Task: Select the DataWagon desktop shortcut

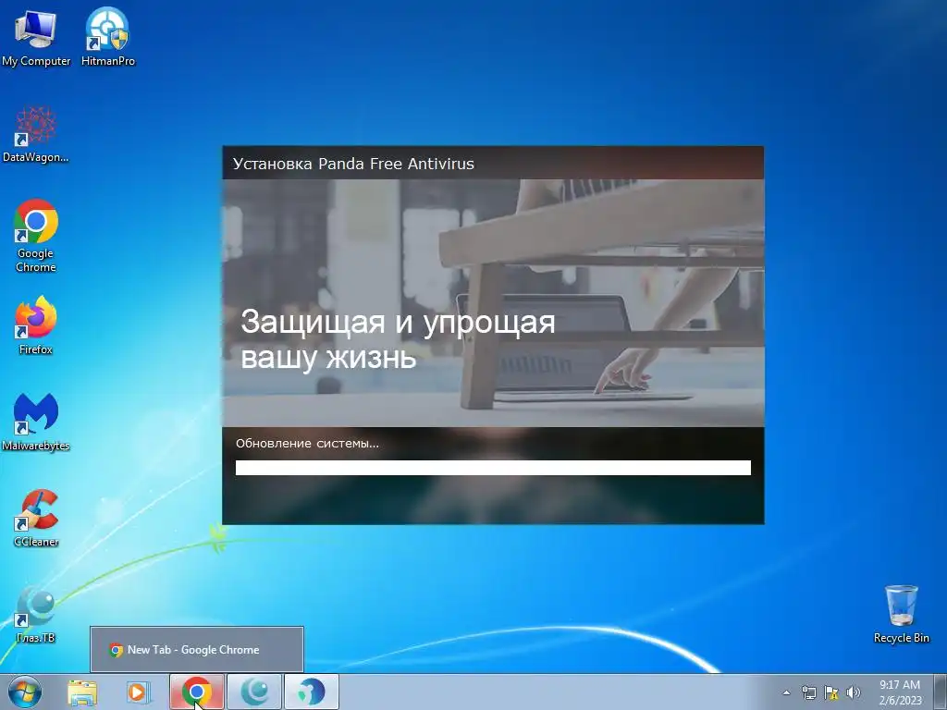Action: click(x=36, y=134)
